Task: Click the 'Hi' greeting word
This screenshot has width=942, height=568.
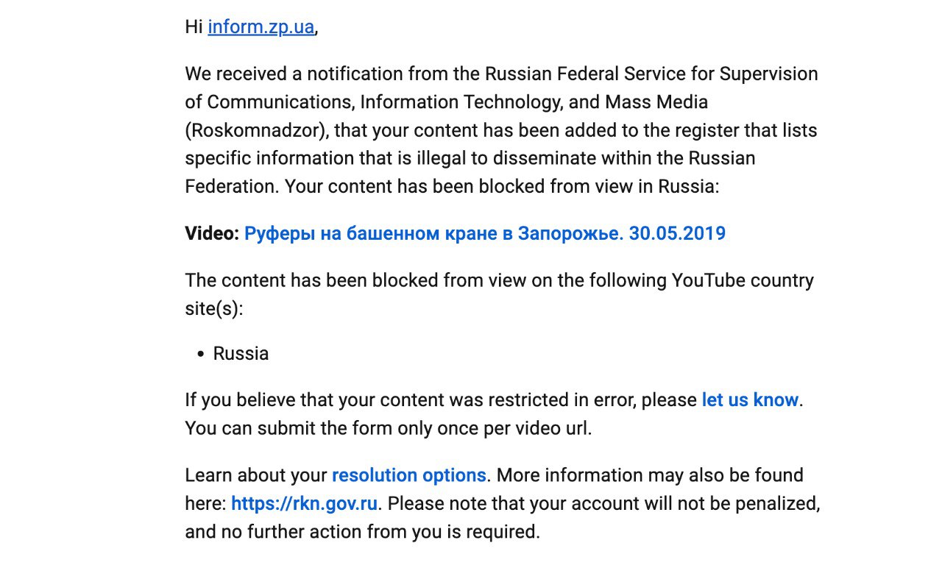Action: point(194,28)
